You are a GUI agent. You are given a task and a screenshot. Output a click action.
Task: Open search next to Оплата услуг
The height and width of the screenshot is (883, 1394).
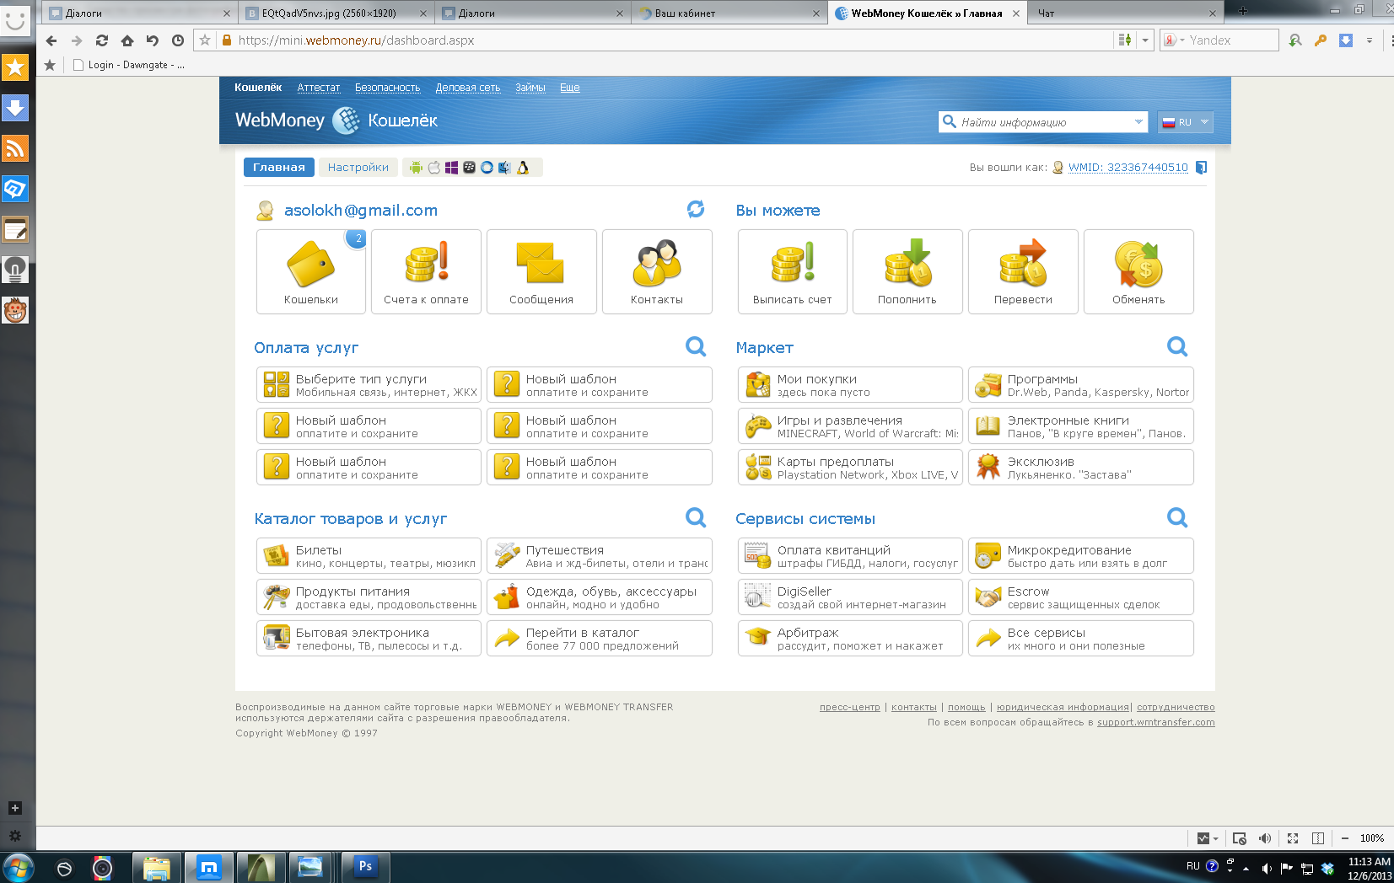[696, 346]
